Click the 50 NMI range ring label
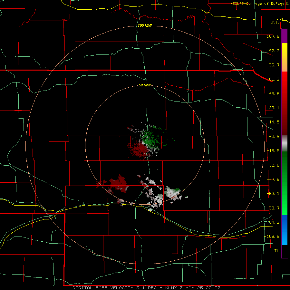The height and width of the screenshot is (290, 290). coord(145,85)
